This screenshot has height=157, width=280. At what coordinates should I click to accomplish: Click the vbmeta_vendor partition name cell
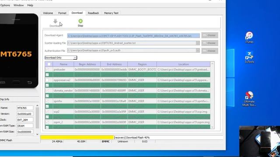(63, 90)
